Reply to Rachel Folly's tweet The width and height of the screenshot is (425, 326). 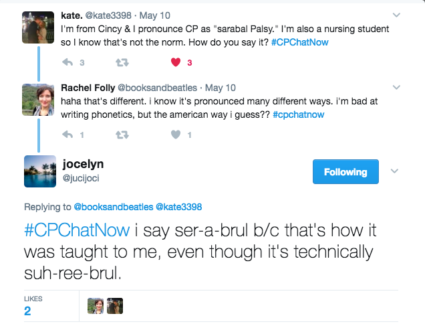click(67, 135)
